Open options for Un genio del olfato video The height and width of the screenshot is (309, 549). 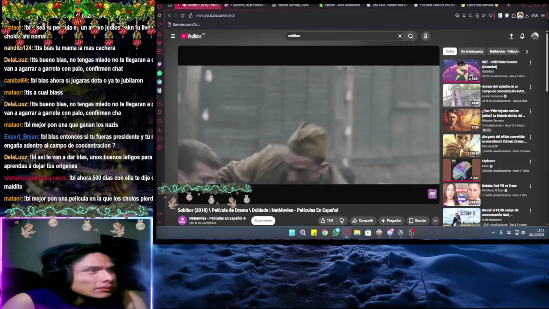click(x=530, y=138)
